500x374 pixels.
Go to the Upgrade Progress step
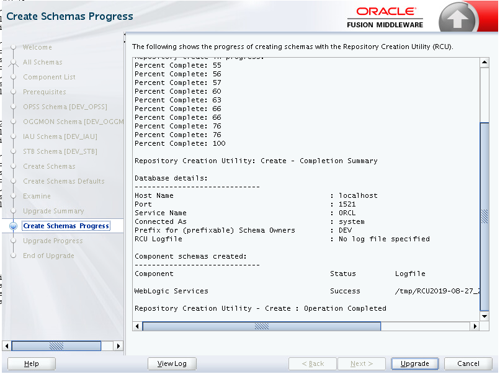[x=53, y=241]
